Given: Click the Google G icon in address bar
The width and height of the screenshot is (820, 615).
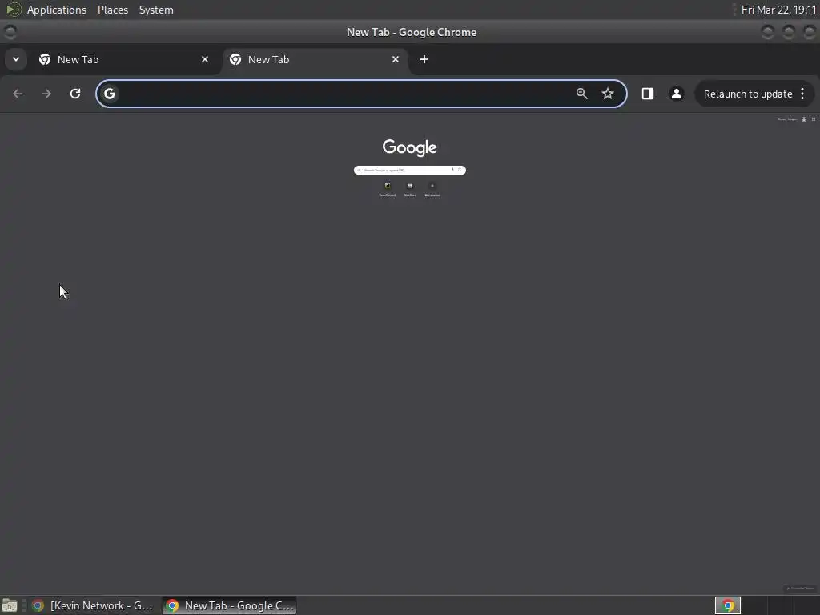Looking at the screenshot, I should 109,94.
